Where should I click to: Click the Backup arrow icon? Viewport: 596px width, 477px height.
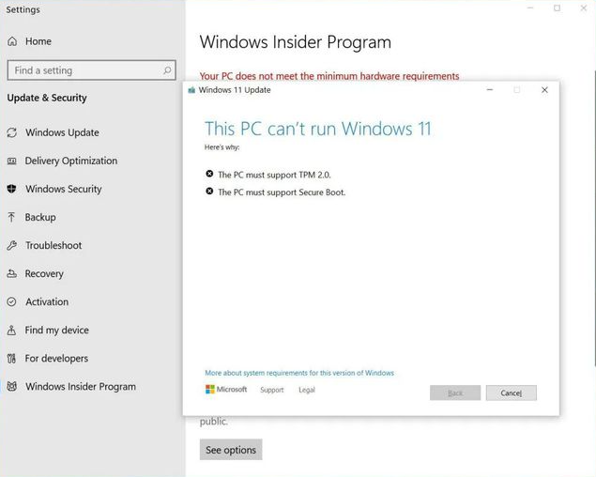click(12, 217)
